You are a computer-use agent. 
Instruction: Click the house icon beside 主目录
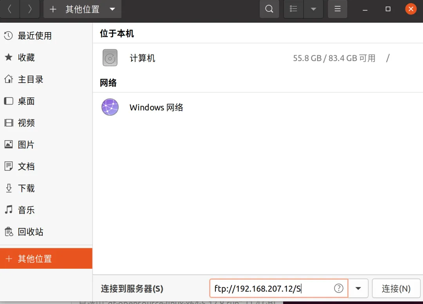[8, 79]
